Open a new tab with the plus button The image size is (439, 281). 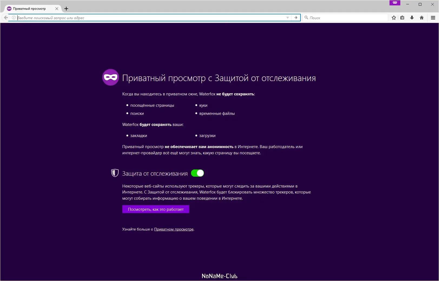click(x=66, y=9)
